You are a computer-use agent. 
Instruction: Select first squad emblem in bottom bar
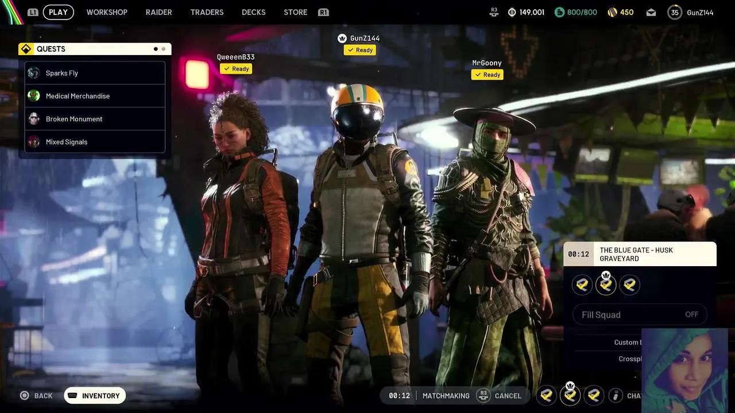[x=547, y=396]
